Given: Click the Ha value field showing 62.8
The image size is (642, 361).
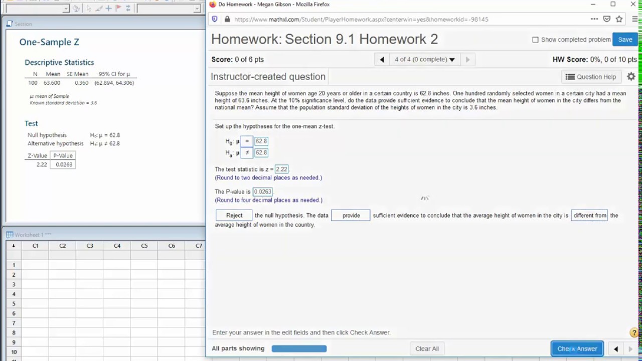Looking at the screenshot, I should click(261, 152).
